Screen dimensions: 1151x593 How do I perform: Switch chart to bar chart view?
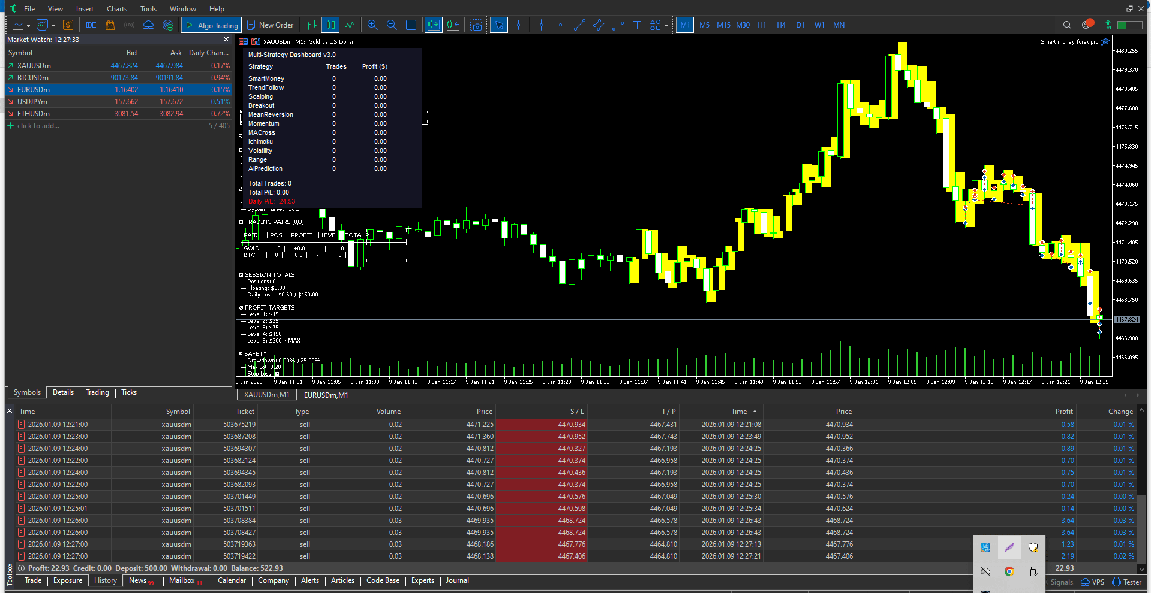tap(311, 25)
